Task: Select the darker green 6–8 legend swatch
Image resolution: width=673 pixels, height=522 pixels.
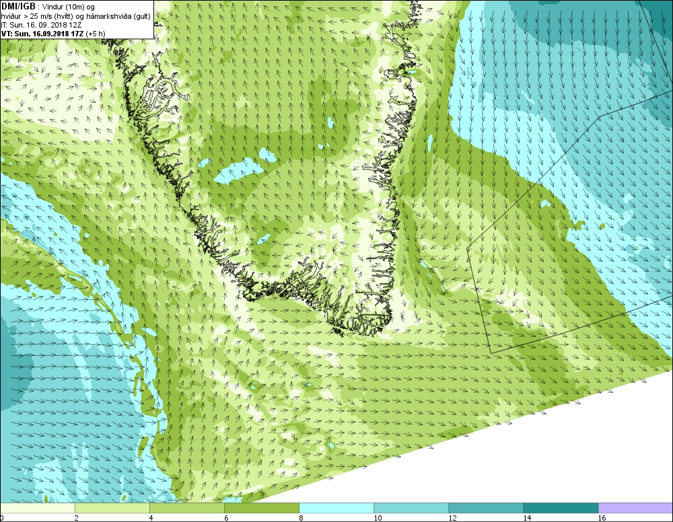Action: click(262, 508)
